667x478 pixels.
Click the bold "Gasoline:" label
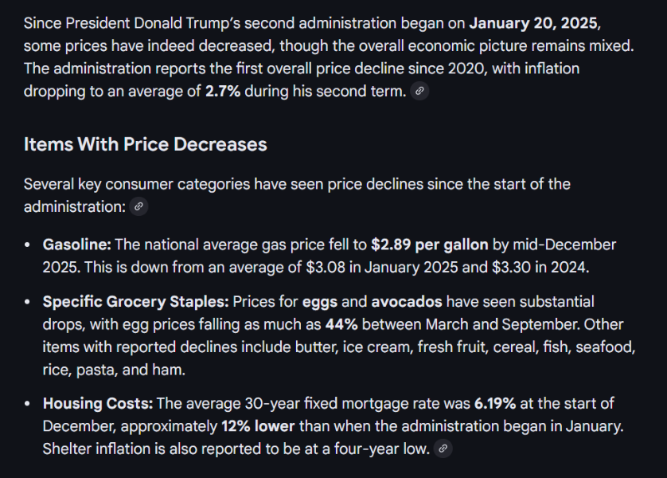click(x=77, y=245)
